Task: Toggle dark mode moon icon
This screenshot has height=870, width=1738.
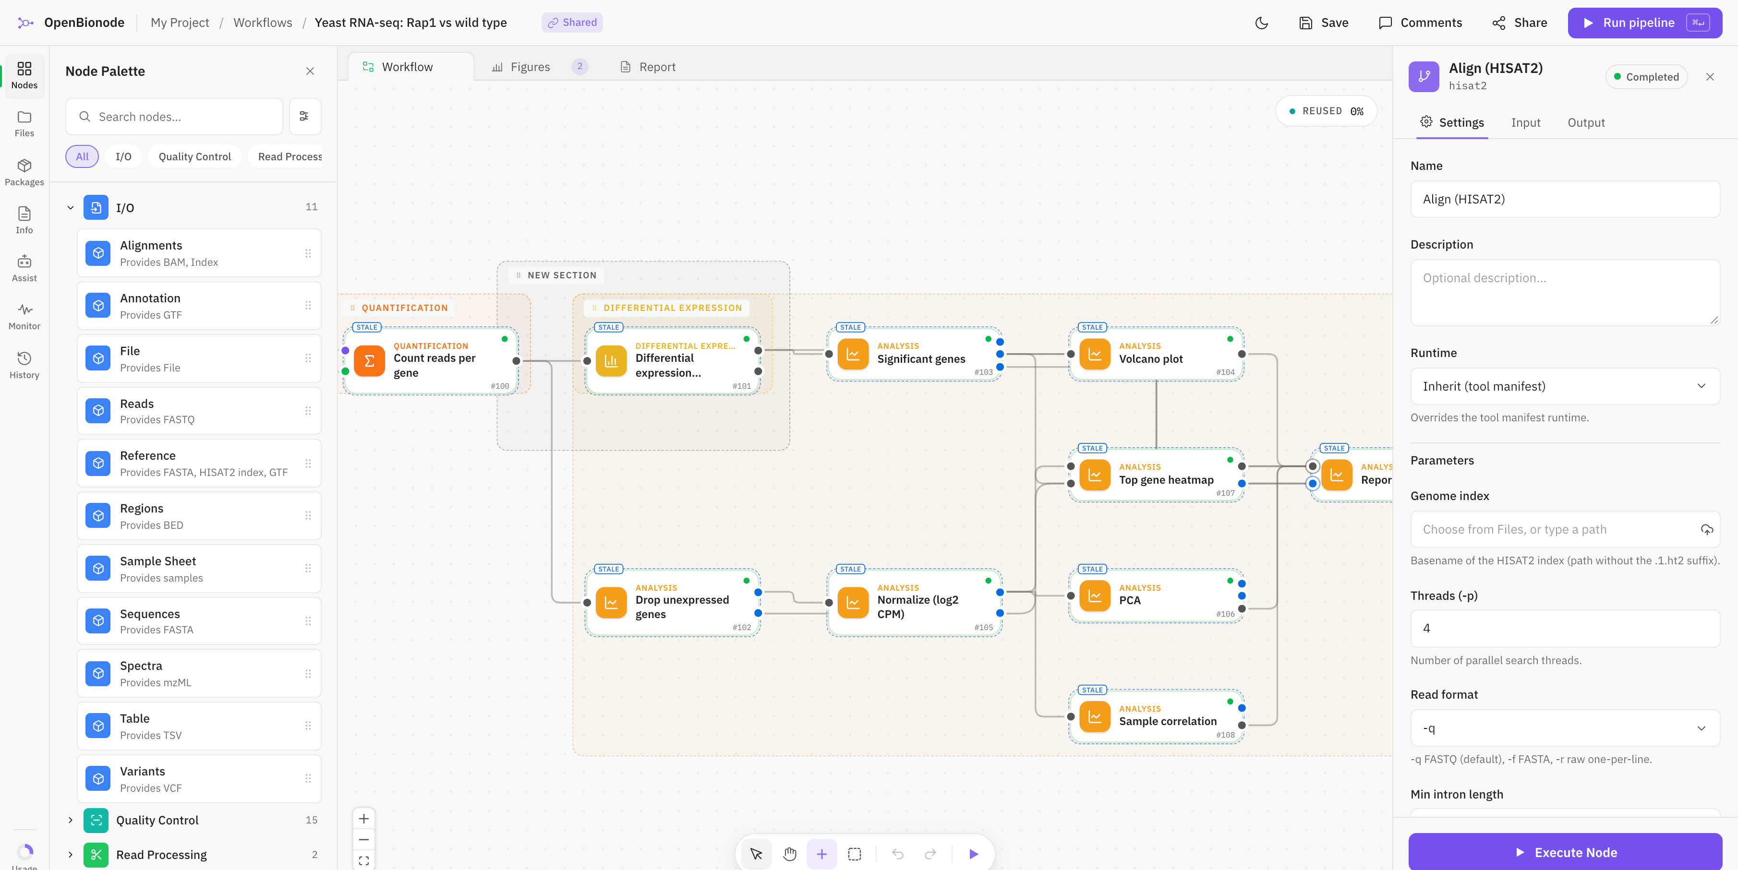Action: pyautogui.click(x=1261, y=23)
